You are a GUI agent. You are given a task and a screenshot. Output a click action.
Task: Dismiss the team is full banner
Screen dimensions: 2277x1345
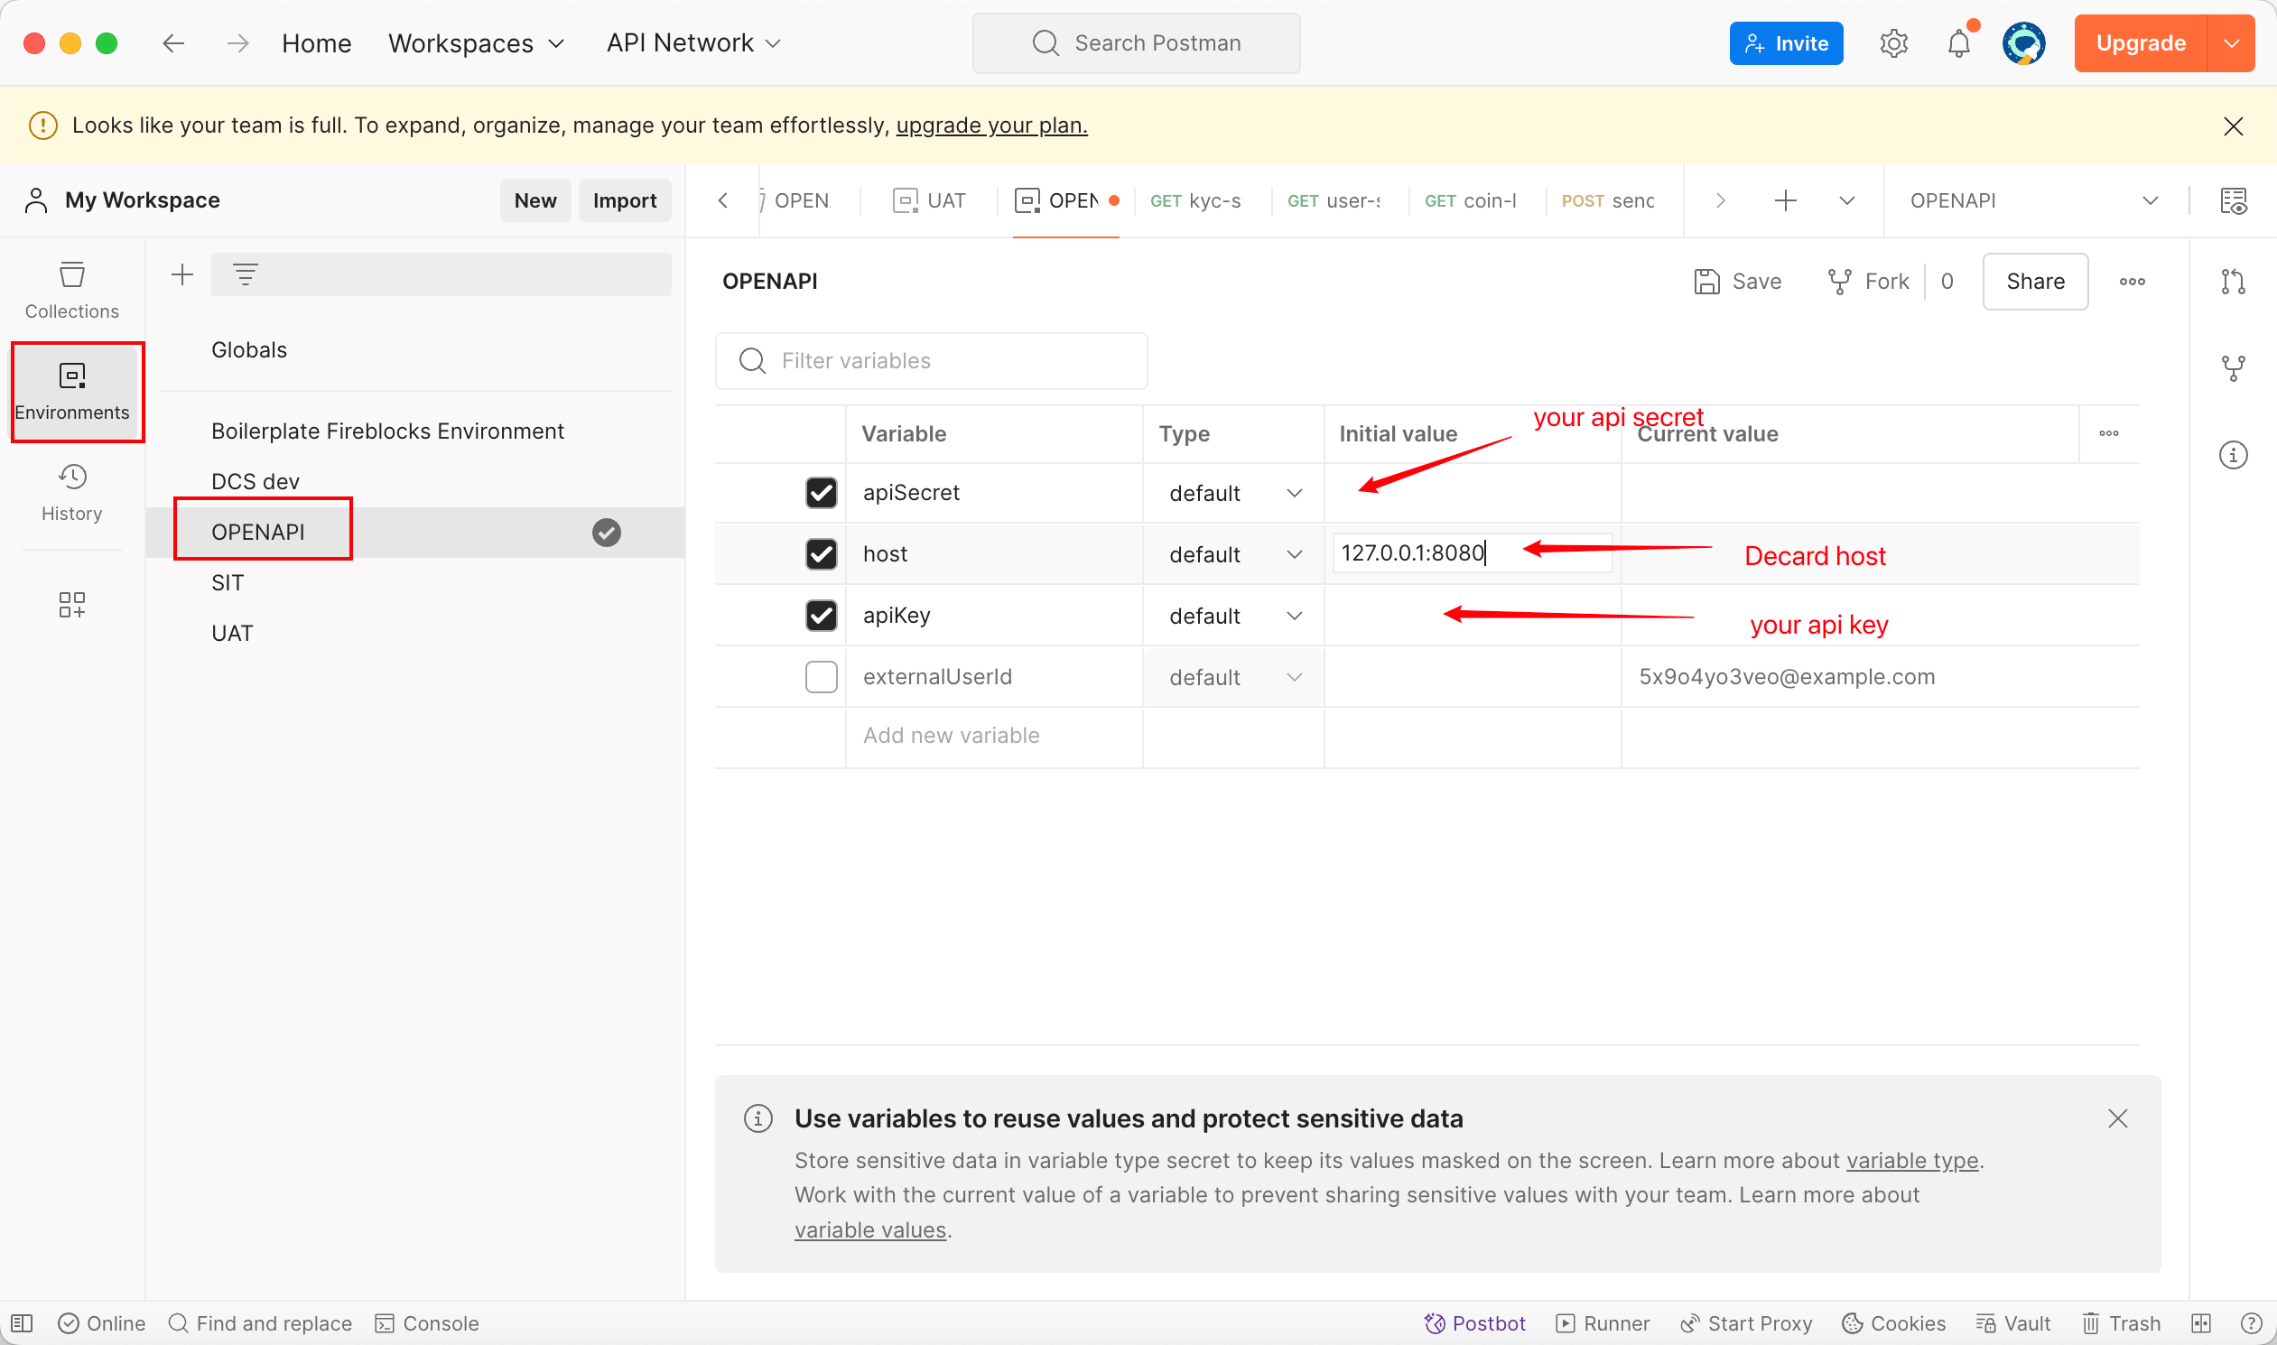pos(2233,126)
